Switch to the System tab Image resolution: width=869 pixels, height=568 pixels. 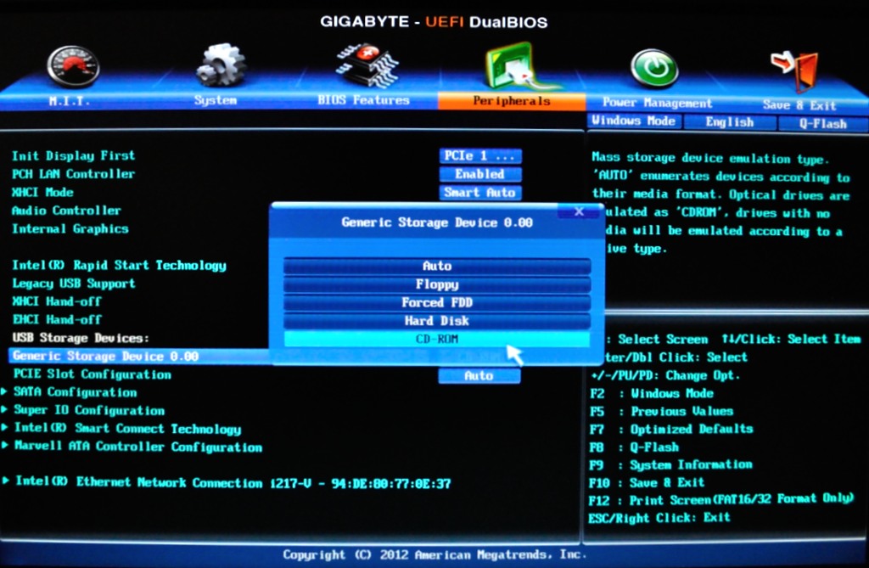coord(215,100)
